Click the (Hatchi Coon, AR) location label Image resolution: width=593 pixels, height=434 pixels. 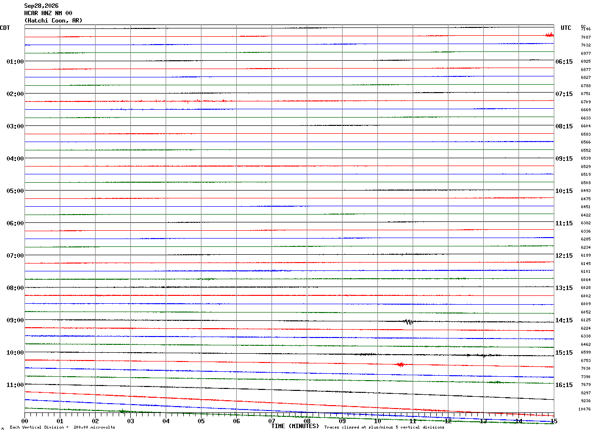pyautogui.click(x=53, y=21)
